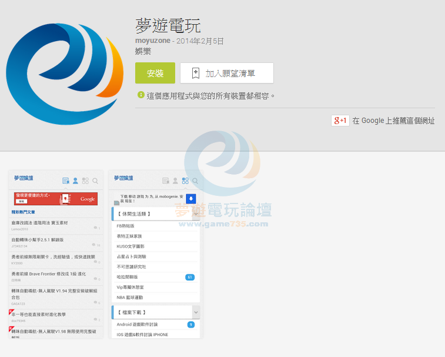Click the 非一等也能直接素材進化教學 article row
Image resolution: width=445 pixels, height=357 pixels.
tap(56, 317)
